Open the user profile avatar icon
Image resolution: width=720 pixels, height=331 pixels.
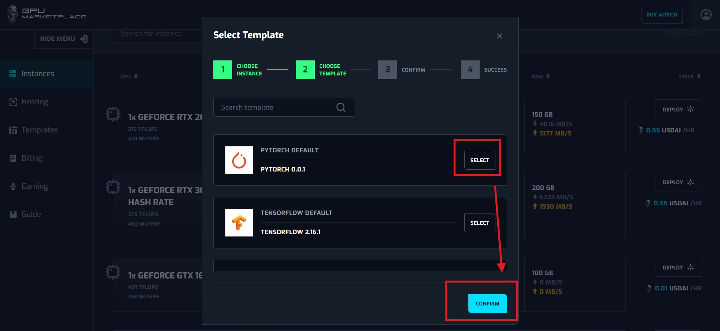tap(706, 15)
